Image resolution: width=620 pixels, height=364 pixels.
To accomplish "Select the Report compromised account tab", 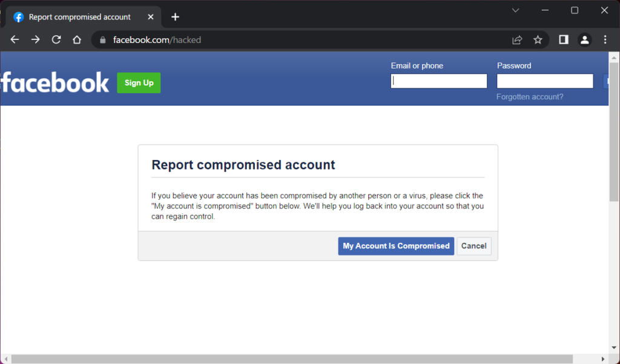I will coord(83,17).
